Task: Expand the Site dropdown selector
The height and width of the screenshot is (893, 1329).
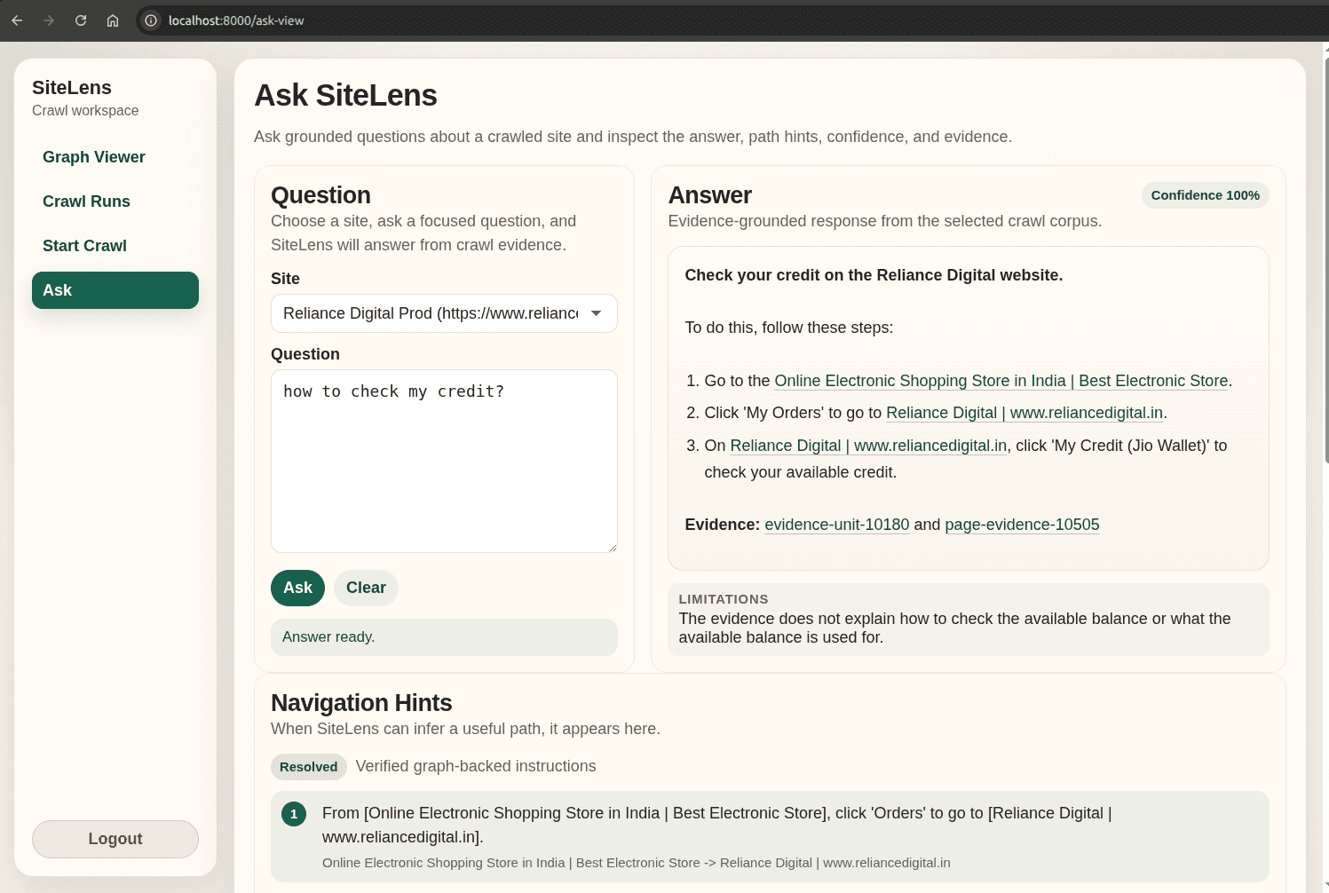Action: [x=444, y=313]
